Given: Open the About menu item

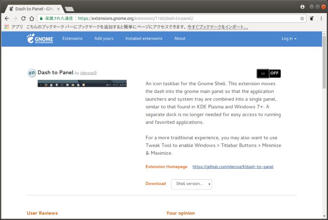Looking at the screenshot, I should tap(180, 39).
